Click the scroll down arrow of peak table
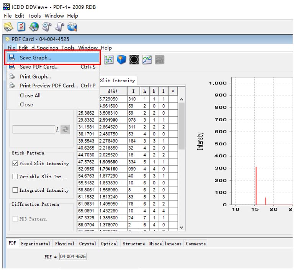298x273 pixels. pyautogui.click(x=182, y=227)
